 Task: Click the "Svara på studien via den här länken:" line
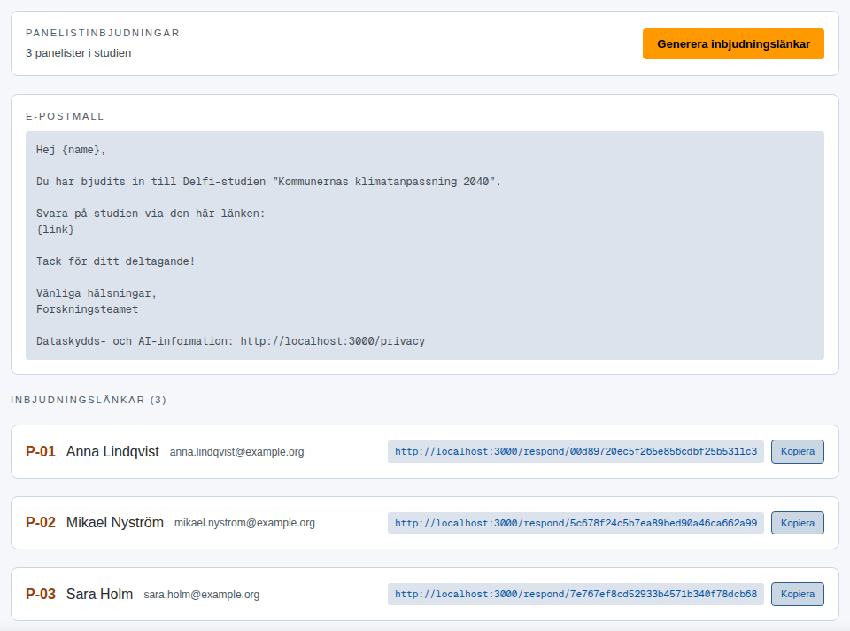point(151,214)
